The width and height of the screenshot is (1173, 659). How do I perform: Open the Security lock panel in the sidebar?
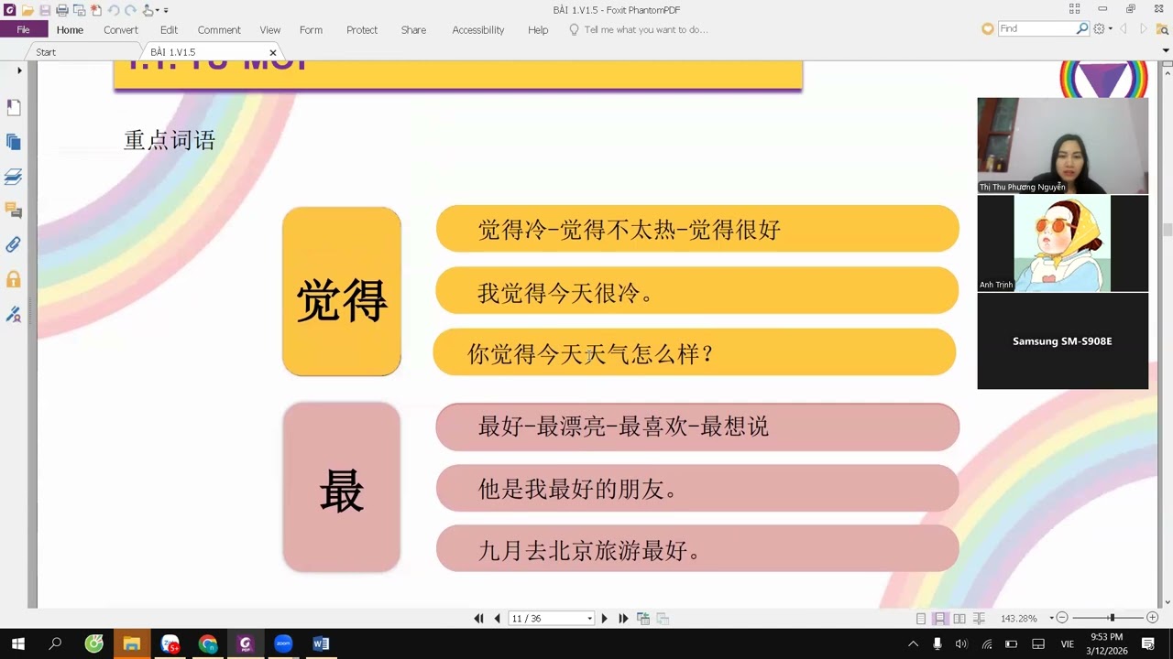[13, 279]
